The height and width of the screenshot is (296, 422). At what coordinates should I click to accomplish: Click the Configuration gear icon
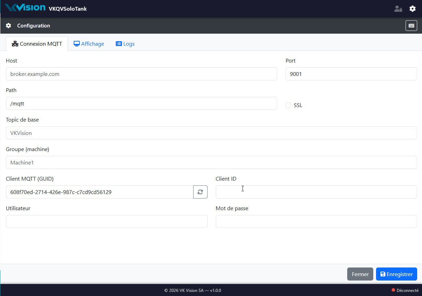pos(9,26)
